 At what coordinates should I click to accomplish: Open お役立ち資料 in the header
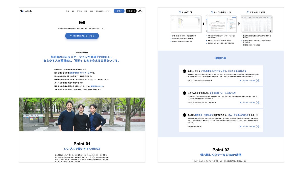[100, 11]
